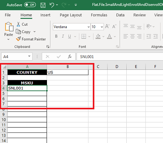Click the Insert Function fx icon
163x143 pixels.
(70, 57)
